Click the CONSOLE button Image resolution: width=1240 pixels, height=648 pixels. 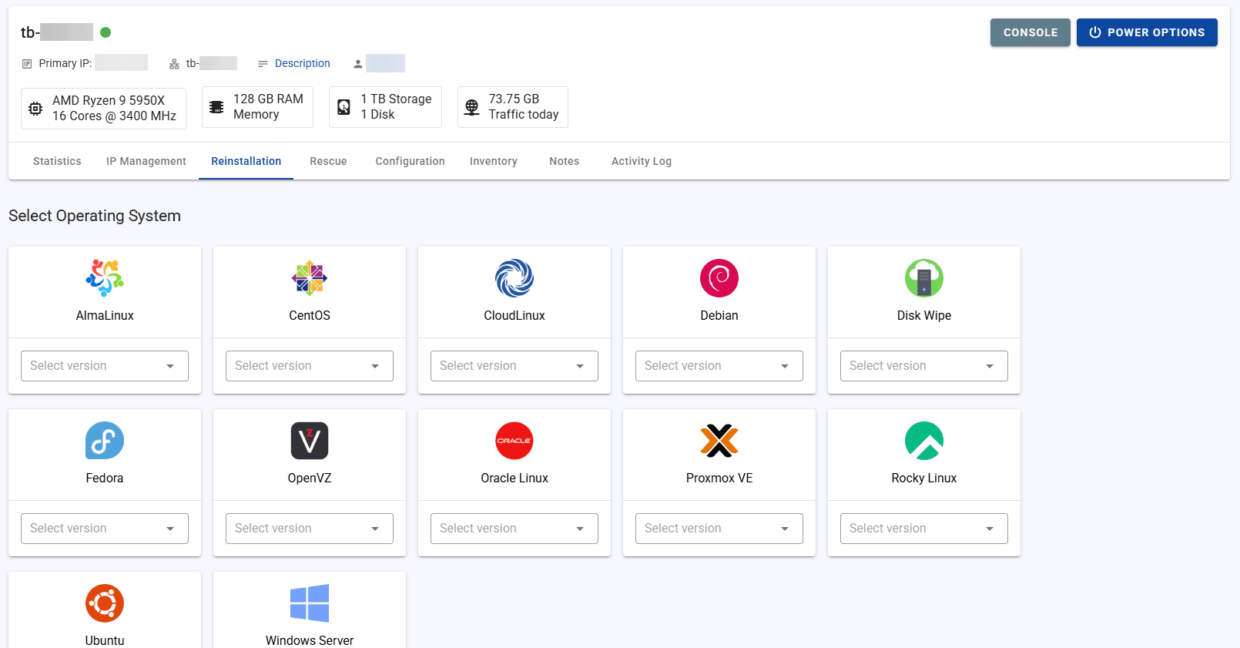click(1031, 32)
